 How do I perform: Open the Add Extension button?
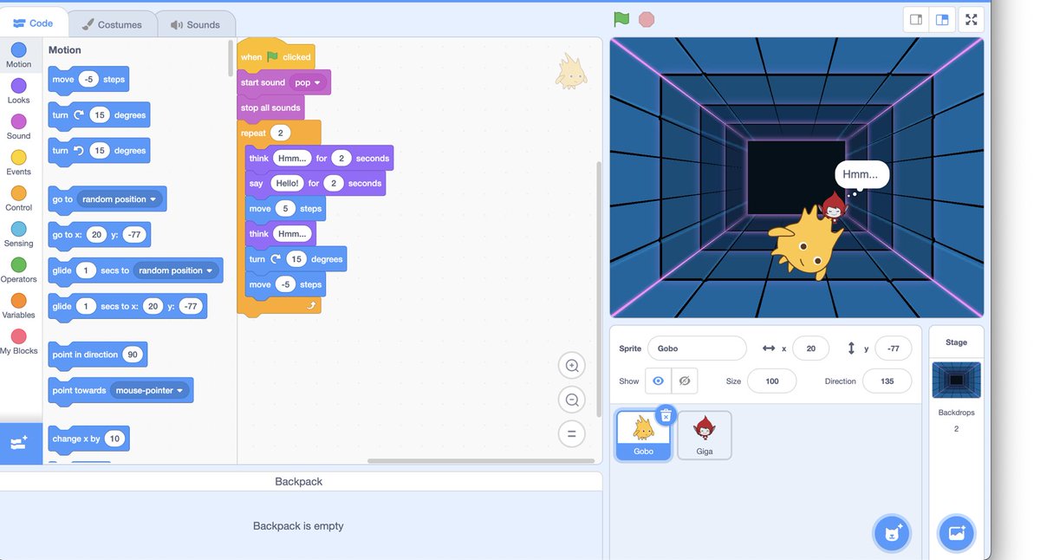pyautogui.click(x=20, y=444)
